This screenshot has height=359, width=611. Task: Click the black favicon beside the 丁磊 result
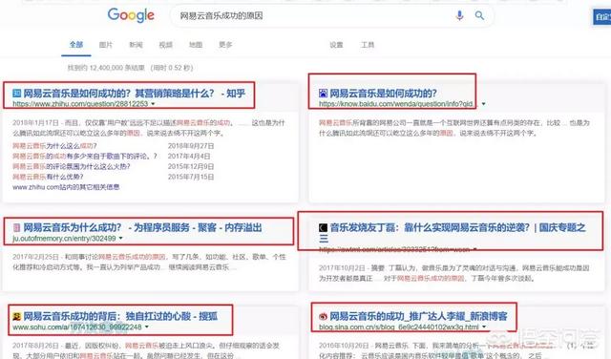(x=323, y=227)
